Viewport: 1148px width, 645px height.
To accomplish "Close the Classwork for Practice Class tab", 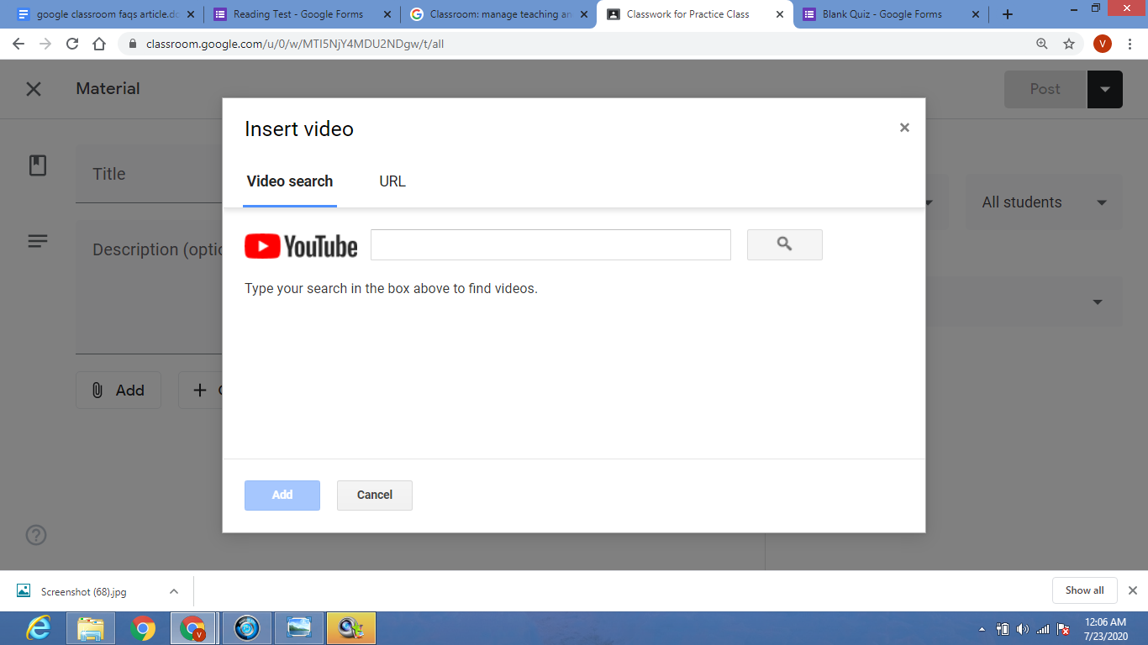I will (781, 14).
